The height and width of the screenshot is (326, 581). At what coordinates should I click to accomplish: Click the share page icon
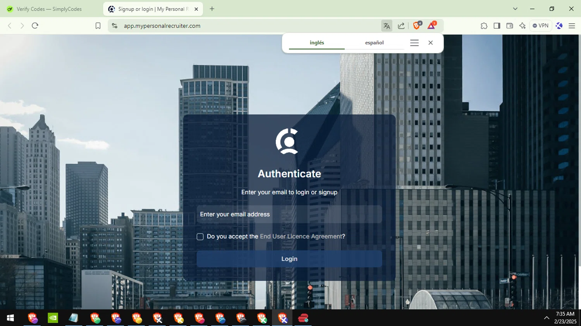pyautogui.click(x=401, y=26)
